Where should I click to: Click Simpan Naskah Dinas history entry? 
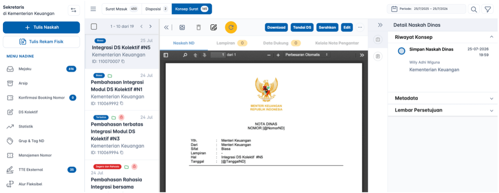pos(431,49)
